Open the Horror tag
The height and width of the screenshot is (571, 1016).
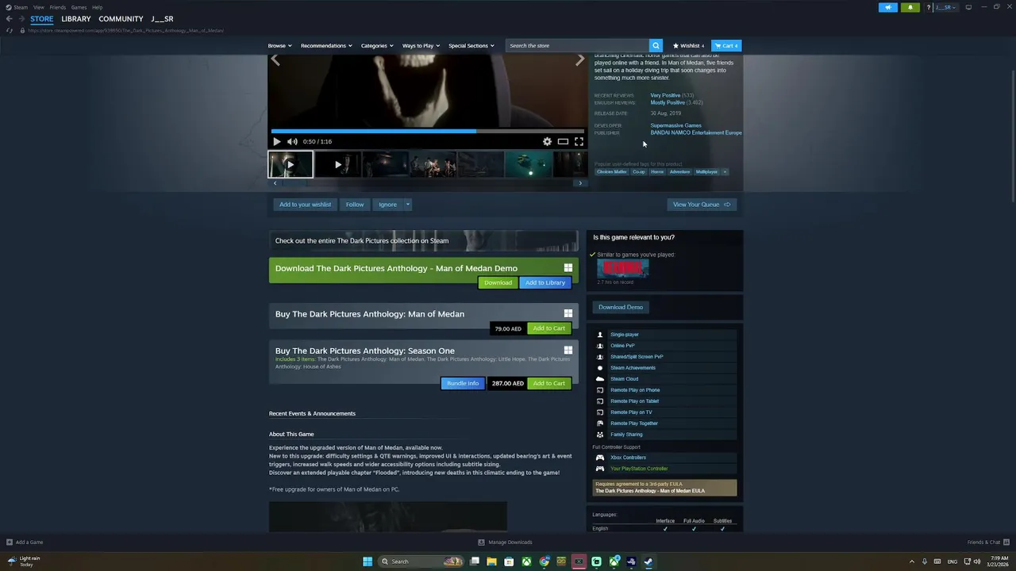pyautogui.click(x=657, y=171)
